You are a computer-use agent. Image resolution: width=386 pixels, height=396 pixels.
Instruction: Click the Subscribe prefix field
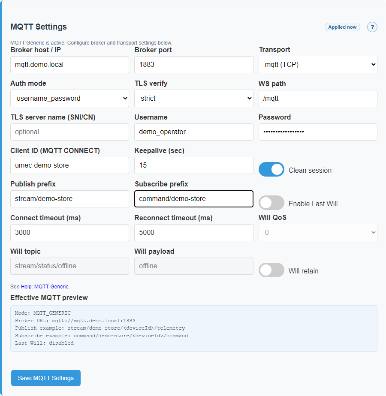pyautogui.click(x=193, y=198)
